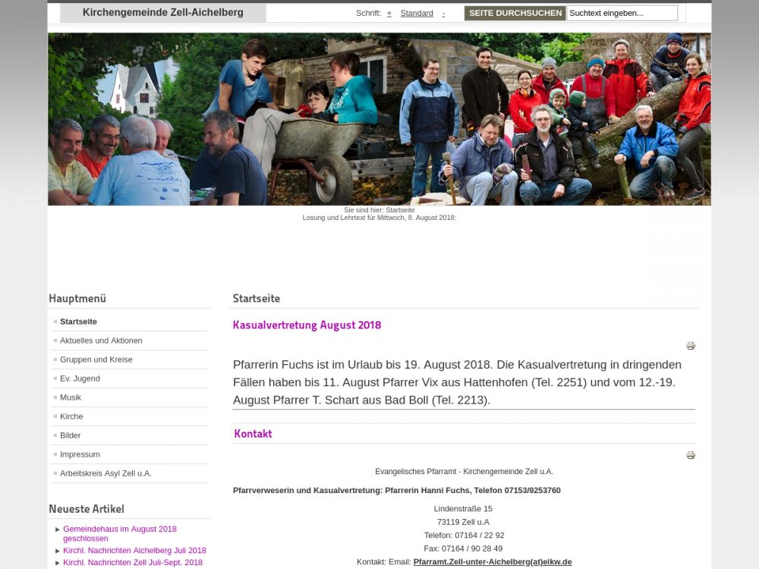Viewport: 759px width, 569px height.
Task: Click the Pfarramt email address link
Action: click(x=493, y=561)
